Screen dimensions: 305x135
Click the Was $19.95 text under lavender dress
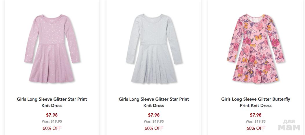(52, 121)
